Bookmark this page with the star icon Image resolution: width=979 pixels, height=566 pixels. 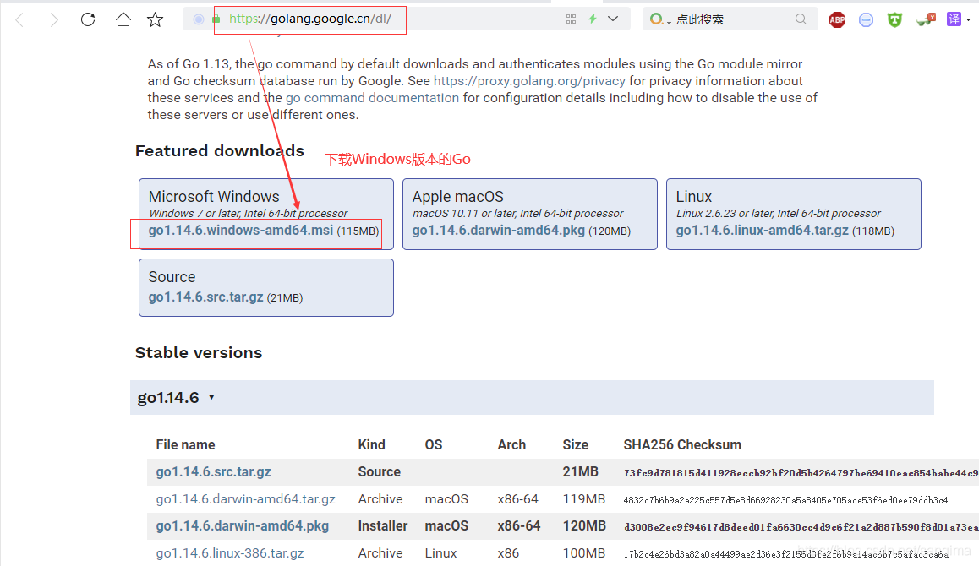point(155,19)
